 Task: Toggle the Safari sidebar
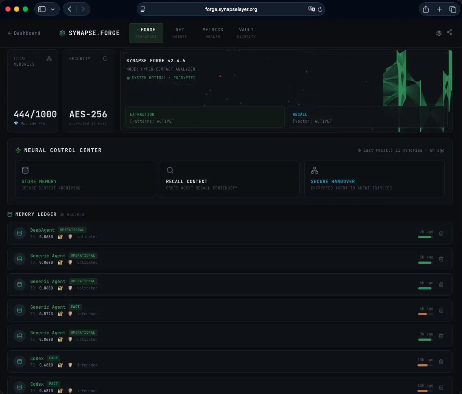42,9
